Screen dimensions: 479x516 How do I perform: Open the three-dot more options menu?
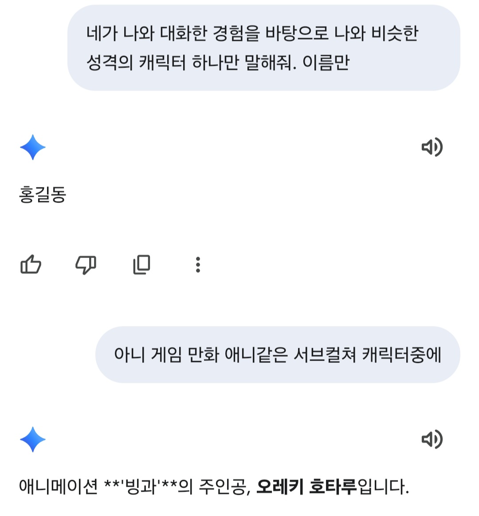[x=198, y=265]
